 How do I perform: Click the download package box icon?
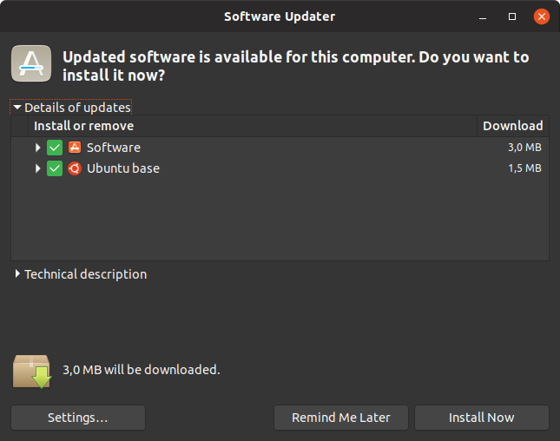31,370
